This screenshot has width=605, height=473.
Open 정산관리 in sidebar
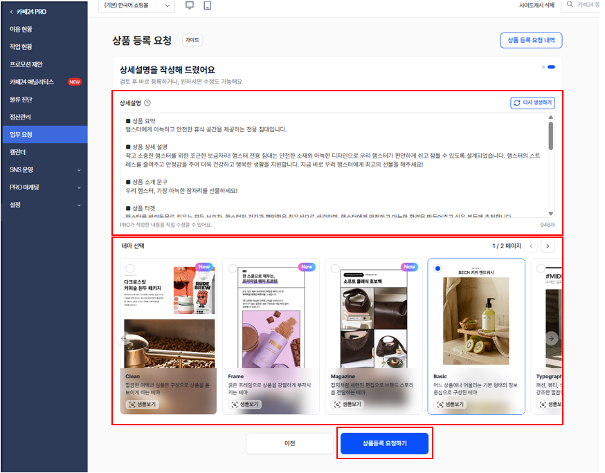pyautogui.click(x=44, y=118)
